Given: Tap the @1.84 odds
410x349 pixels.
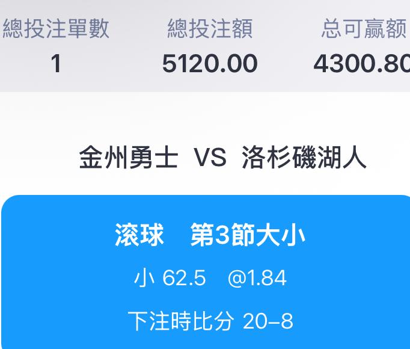Looking at the screenshot, I should click(x=257, y=278).
